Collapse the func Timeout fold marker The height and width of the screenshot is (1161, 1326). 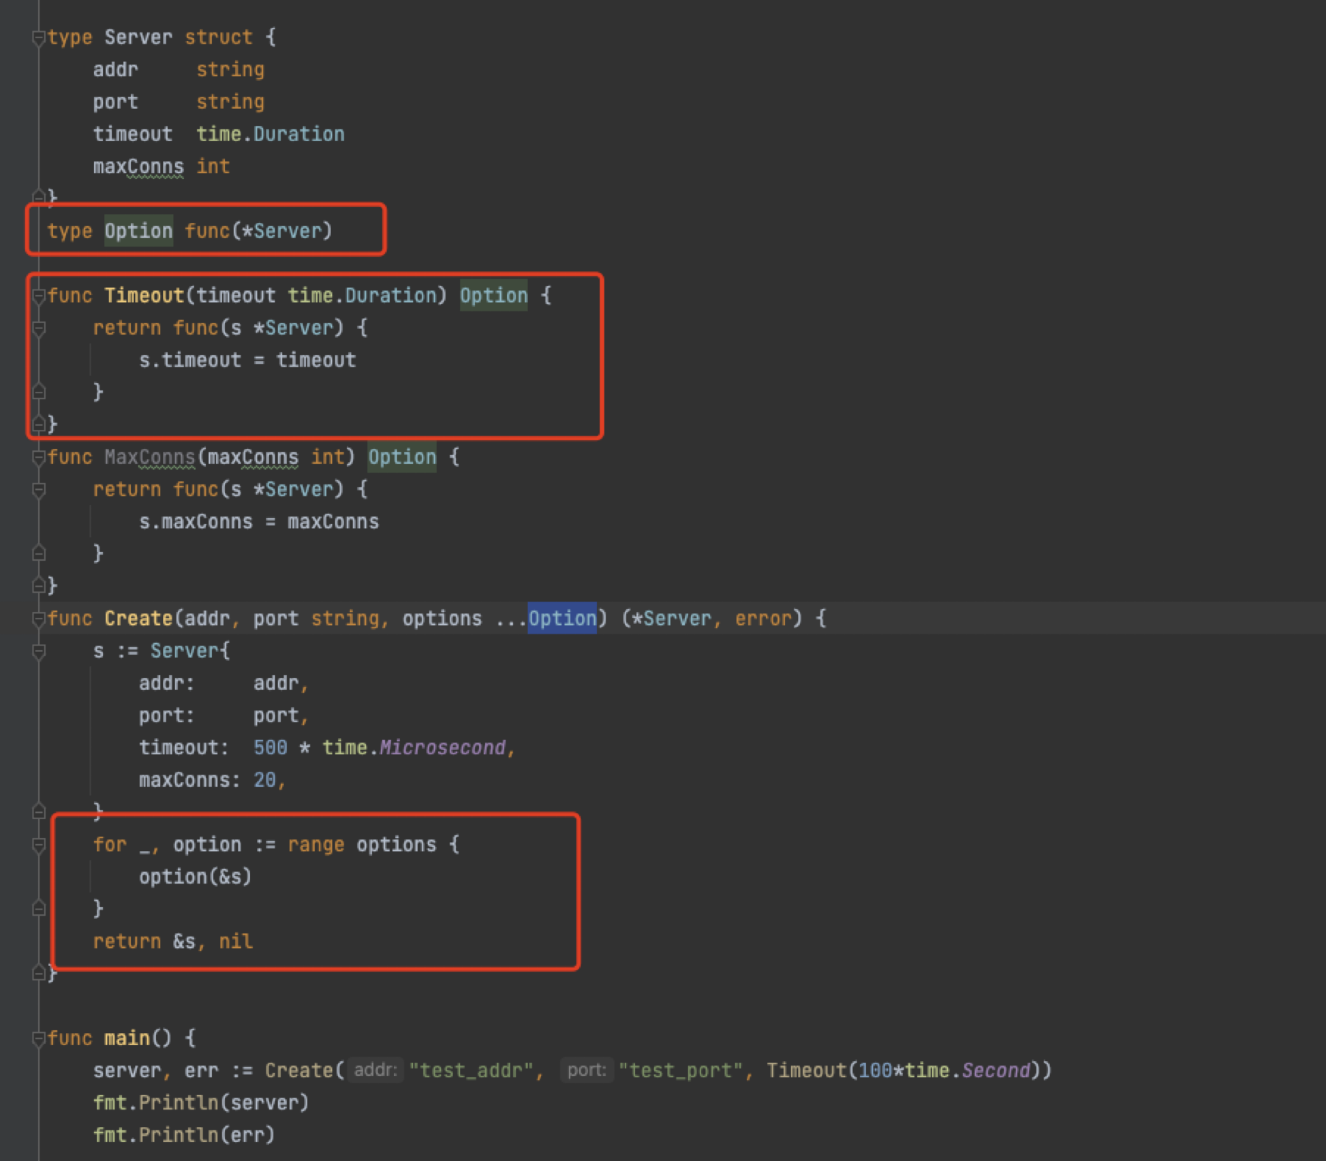click(x=39, y=296)
